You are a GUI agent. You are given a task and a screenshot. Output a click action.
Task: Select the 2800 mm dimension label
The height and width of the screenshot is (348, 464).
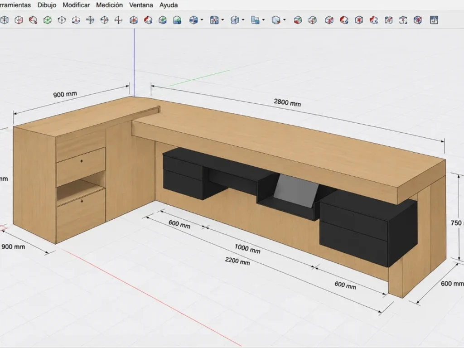tap(287, 102)
